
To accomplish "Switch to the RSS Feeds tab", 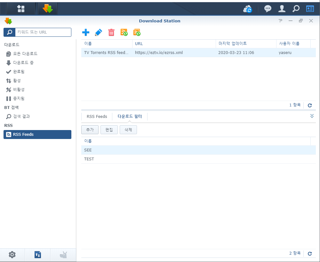I will coord(97,117).
